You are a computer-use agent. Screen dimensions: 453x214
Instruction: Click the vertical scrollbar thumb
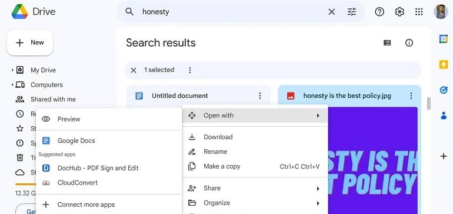pyautogui.click(x=429, y=104)
